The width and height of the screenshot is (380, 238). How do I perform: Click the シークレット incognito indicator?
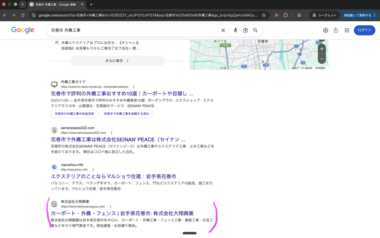(324, 15)
